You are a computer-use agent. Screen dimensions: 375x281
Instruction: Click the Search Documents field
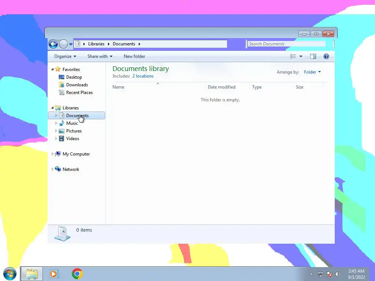point(286,44)
